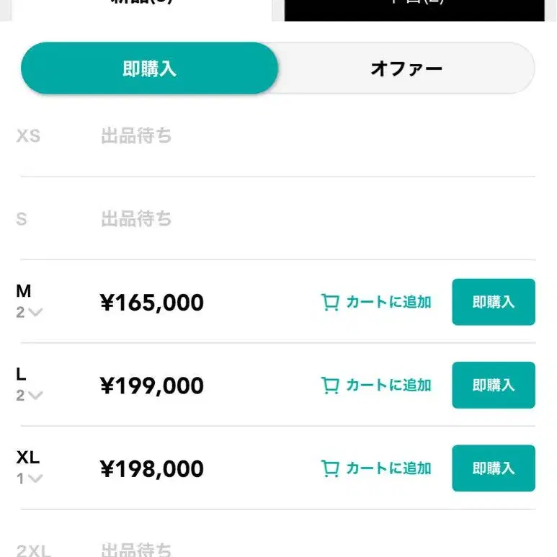Open the white tab at the top left

[142, 7]
